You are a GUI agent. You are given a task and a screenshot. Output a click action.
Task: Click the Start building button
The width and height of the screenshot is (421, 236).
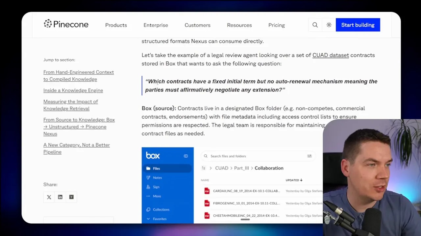(358, 25)
